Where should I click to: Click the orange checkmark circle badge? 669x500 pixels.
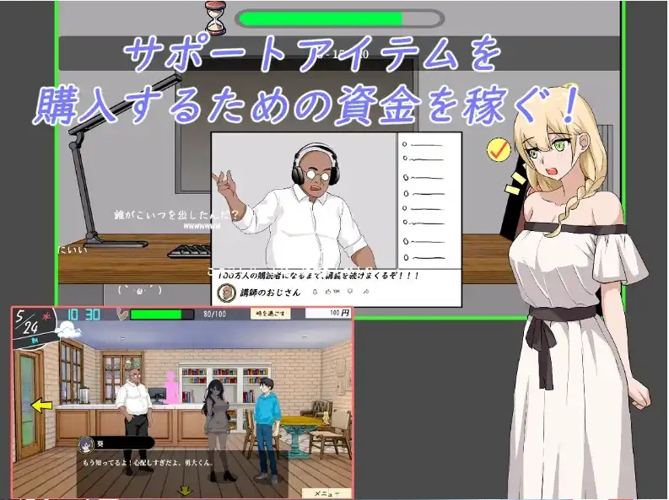point(499,150)
